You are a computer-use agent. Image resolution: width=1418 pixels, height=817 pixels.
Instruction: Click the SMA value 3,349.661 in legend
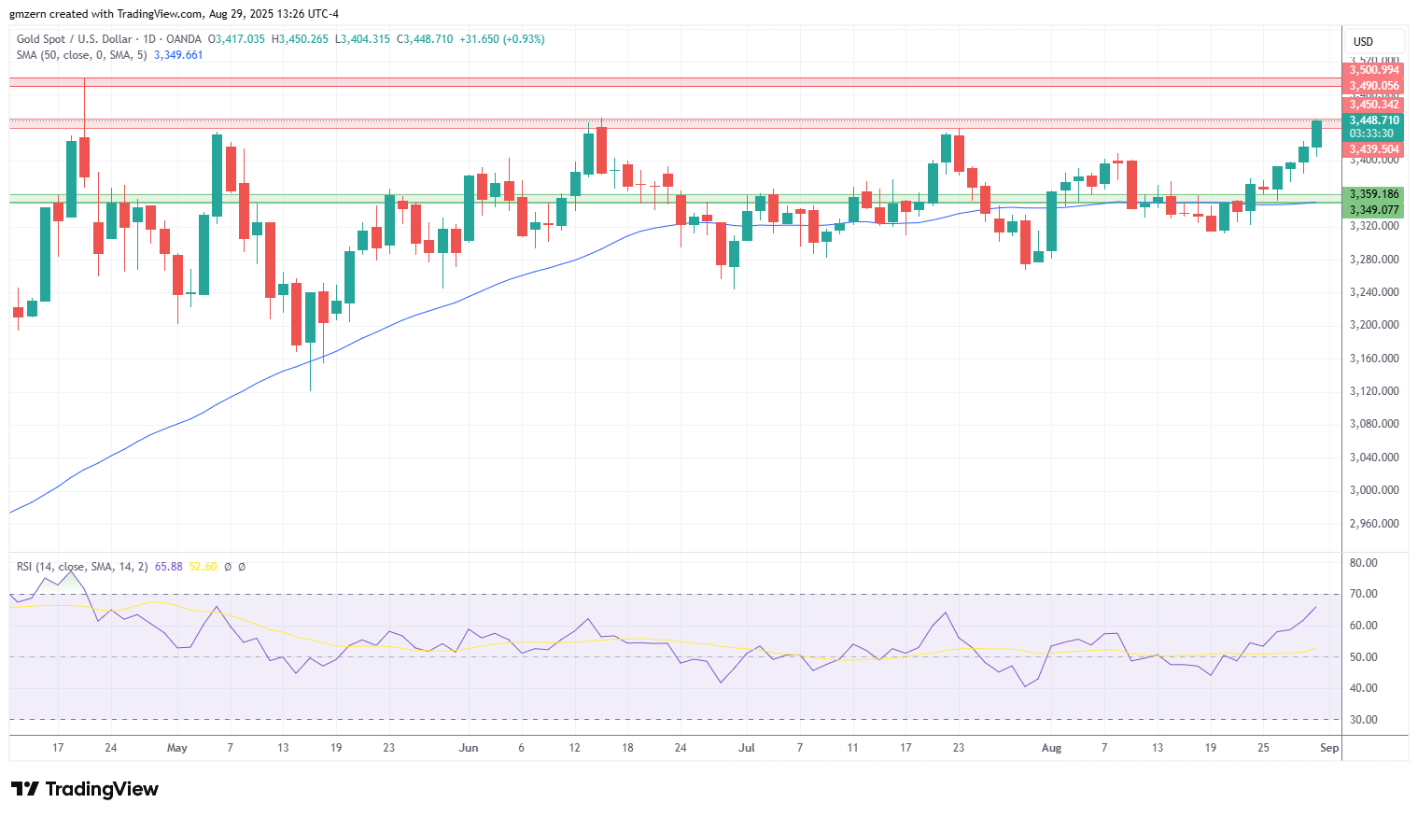point(178,55)
